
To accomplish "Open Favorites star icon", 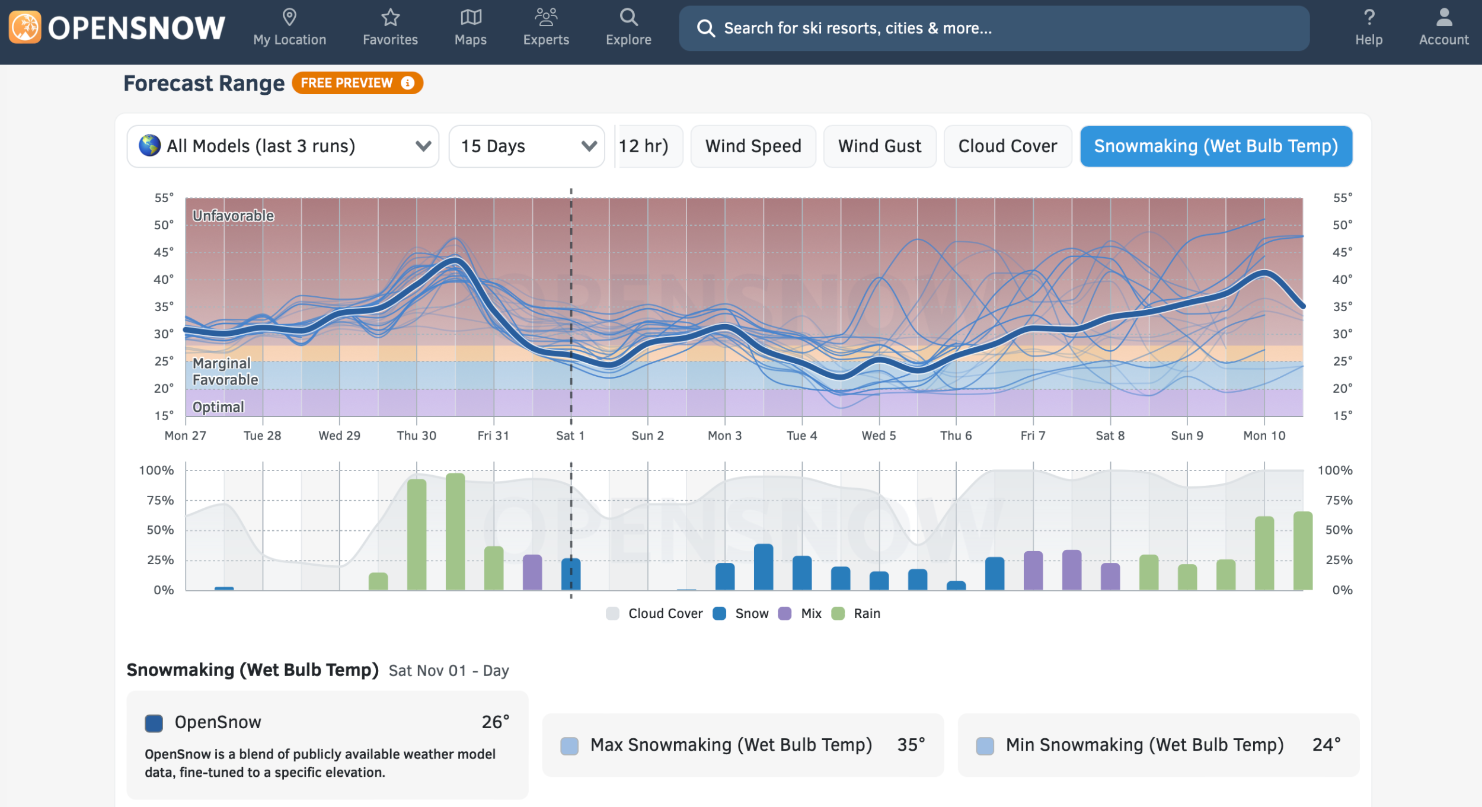I will [x=390, y=17].
